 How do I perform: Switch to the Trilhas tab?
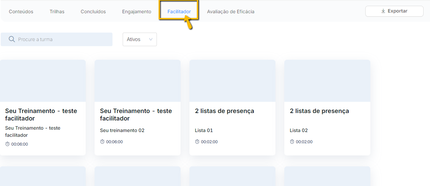coord(57,12)
